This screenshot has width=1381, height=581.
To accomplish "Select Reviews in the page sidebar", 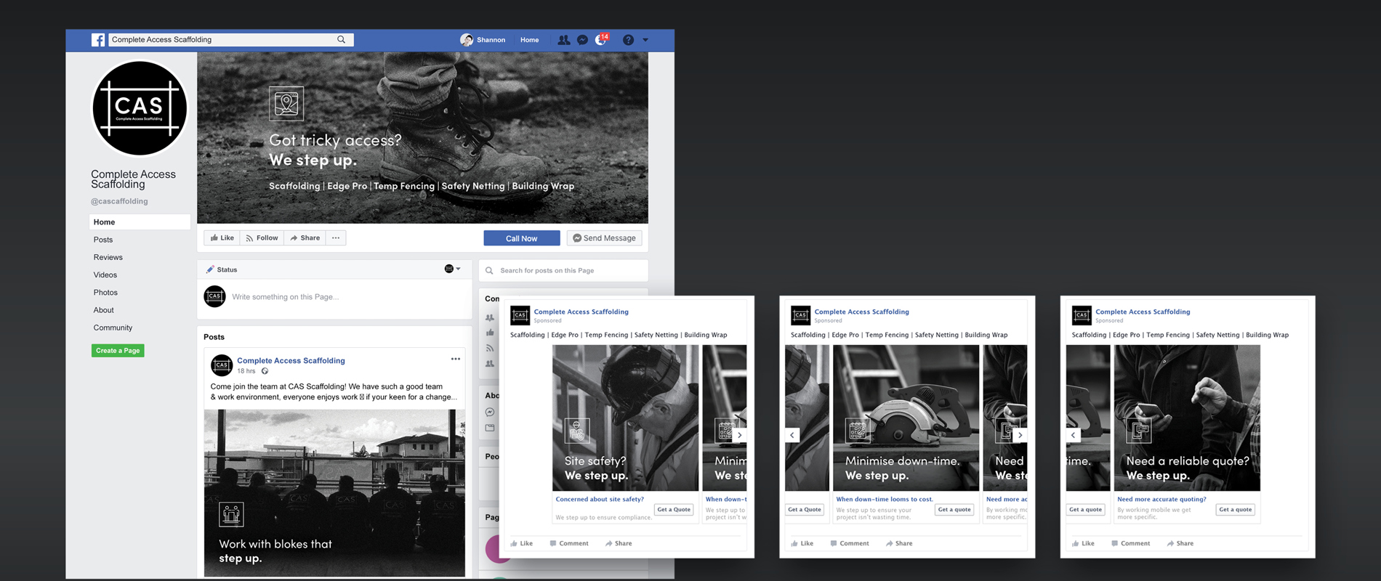I will tap(108, 257).
